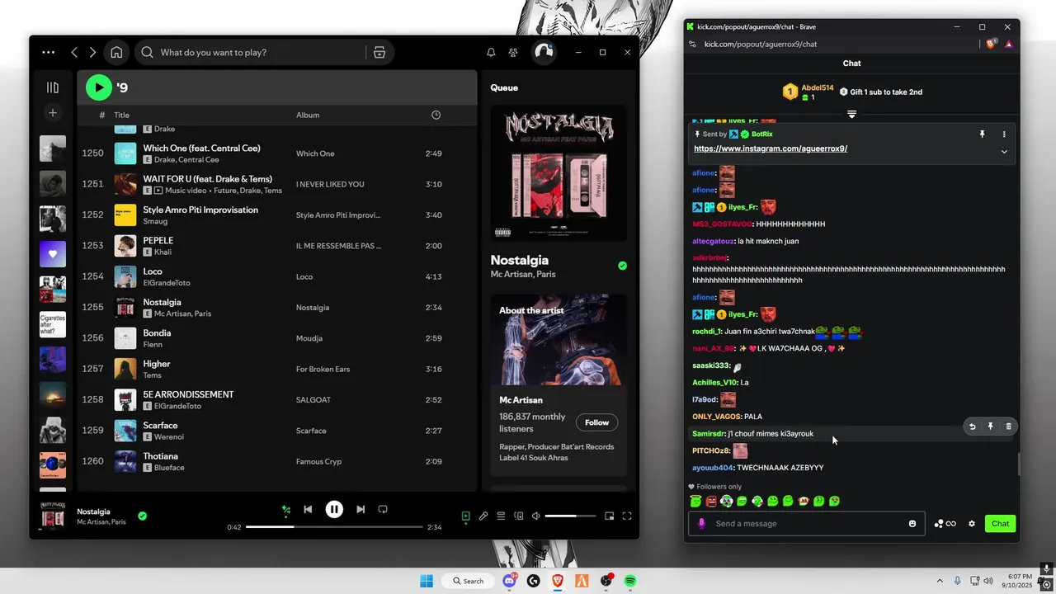Click Abdel514 in gift leaderboard
1056x594 pixels.
coord(818,87)
